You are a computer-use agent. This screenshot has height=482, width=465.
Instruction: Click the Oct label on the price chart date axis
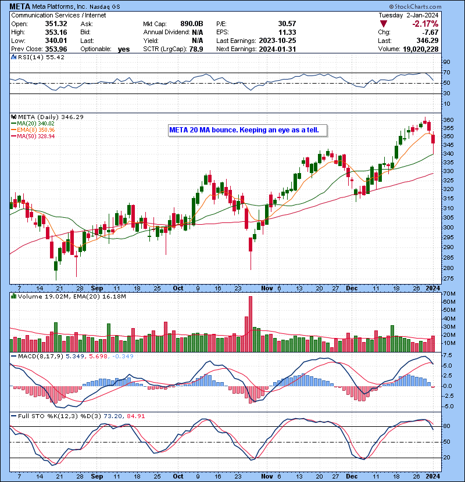(x=178, y=289)
